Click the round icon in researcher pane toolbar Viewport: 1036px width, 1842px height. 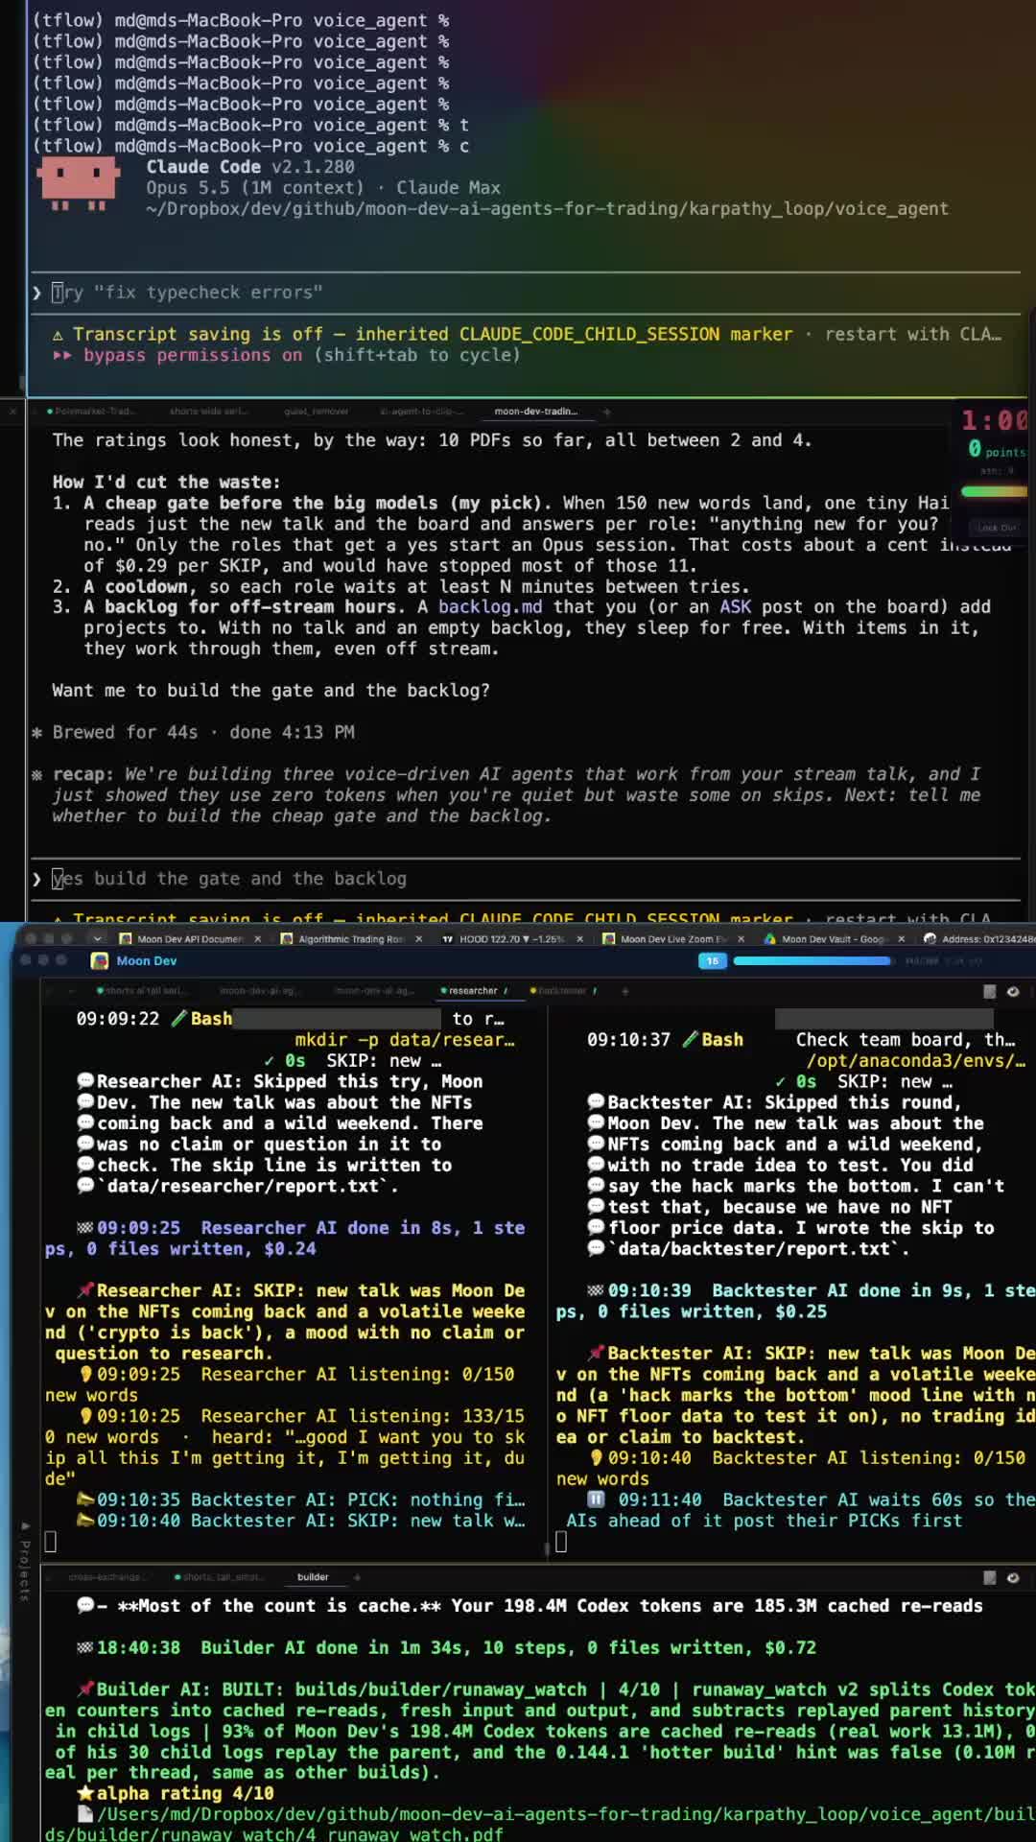point(1013,991)
